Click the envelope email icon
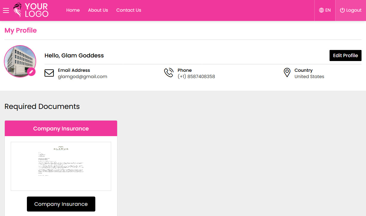Image resolution: width=366 pixels, height=216 pixels. coord(49,73)
